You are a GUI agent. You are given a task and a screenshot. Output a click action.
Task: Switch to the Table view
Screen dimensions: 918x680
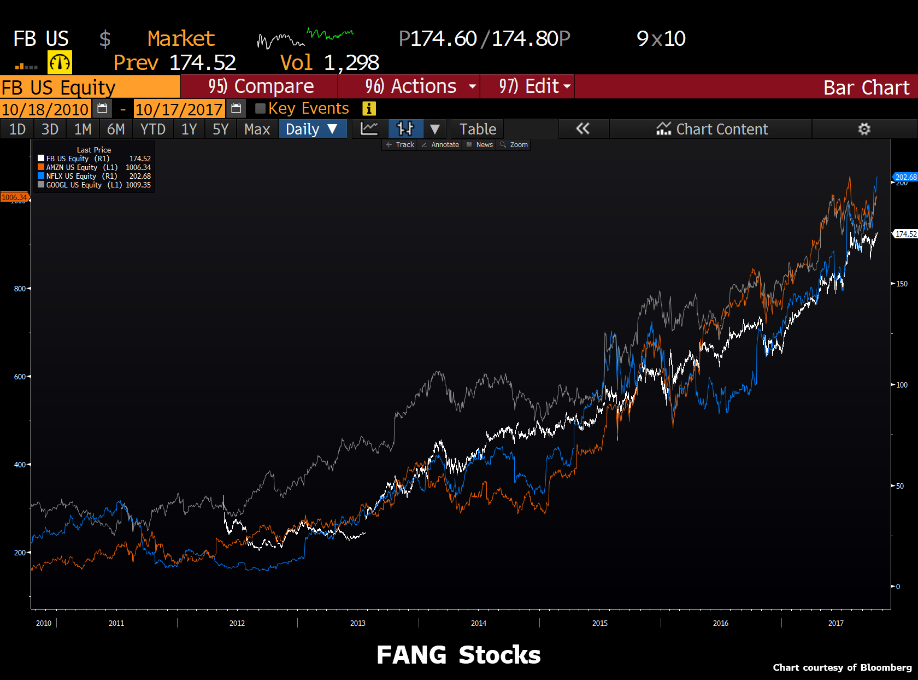(x=478, y=129)
